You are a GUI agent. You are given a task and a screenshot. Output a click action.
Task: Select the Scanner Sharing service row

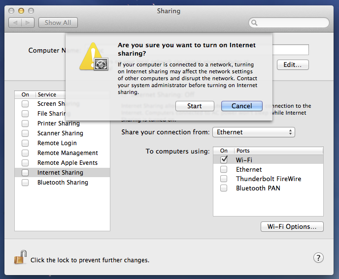pyautogui.click(x=62, y=133)
